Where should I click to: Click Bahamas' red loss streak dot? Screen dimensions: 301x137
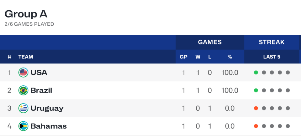coord(256,126)
